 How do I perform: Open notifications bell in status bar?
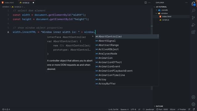point(194,109)
